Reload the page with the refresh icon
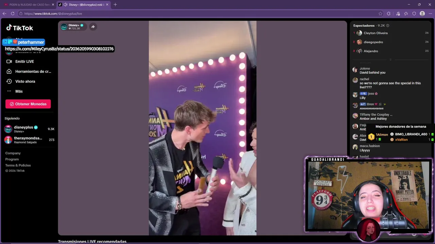 [13, 14]
